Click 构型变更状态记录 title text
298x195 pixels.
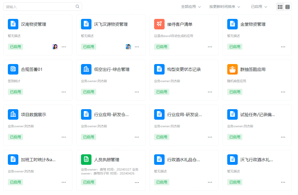click(184, 70)
